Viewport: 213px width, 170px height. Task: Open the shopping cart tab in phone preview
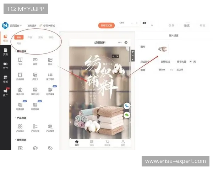point(107,143)
